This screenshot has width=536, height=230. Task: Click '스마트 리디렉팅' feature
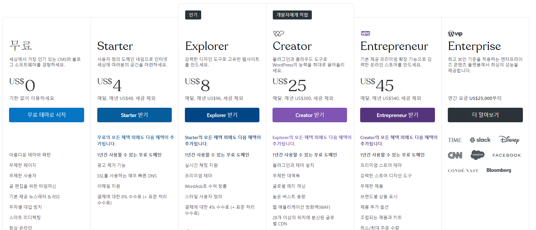click(x=25, y=218)
